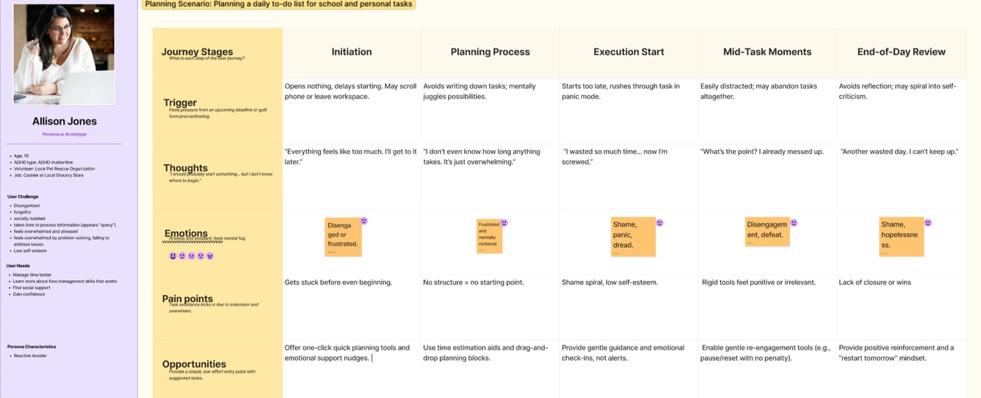Screen dimensions: 981x398
Task: Select the 'Shame, panic, dread' sticky note
Action: click(x=633, y=236)
